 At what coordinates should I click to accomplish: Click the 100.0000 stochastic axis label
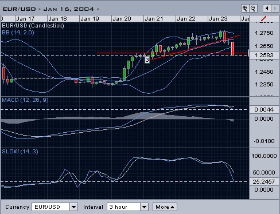pyautogui.click(x=264, y=156)
